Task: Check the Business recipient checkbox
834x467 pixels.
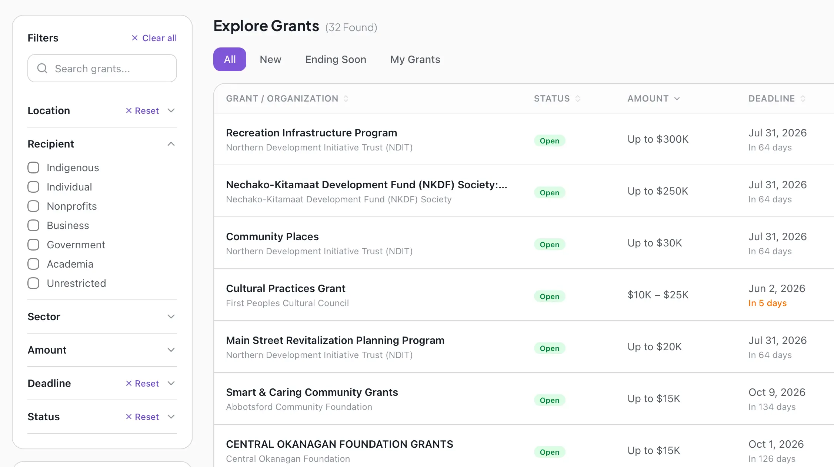Action: tap(33, 225)
